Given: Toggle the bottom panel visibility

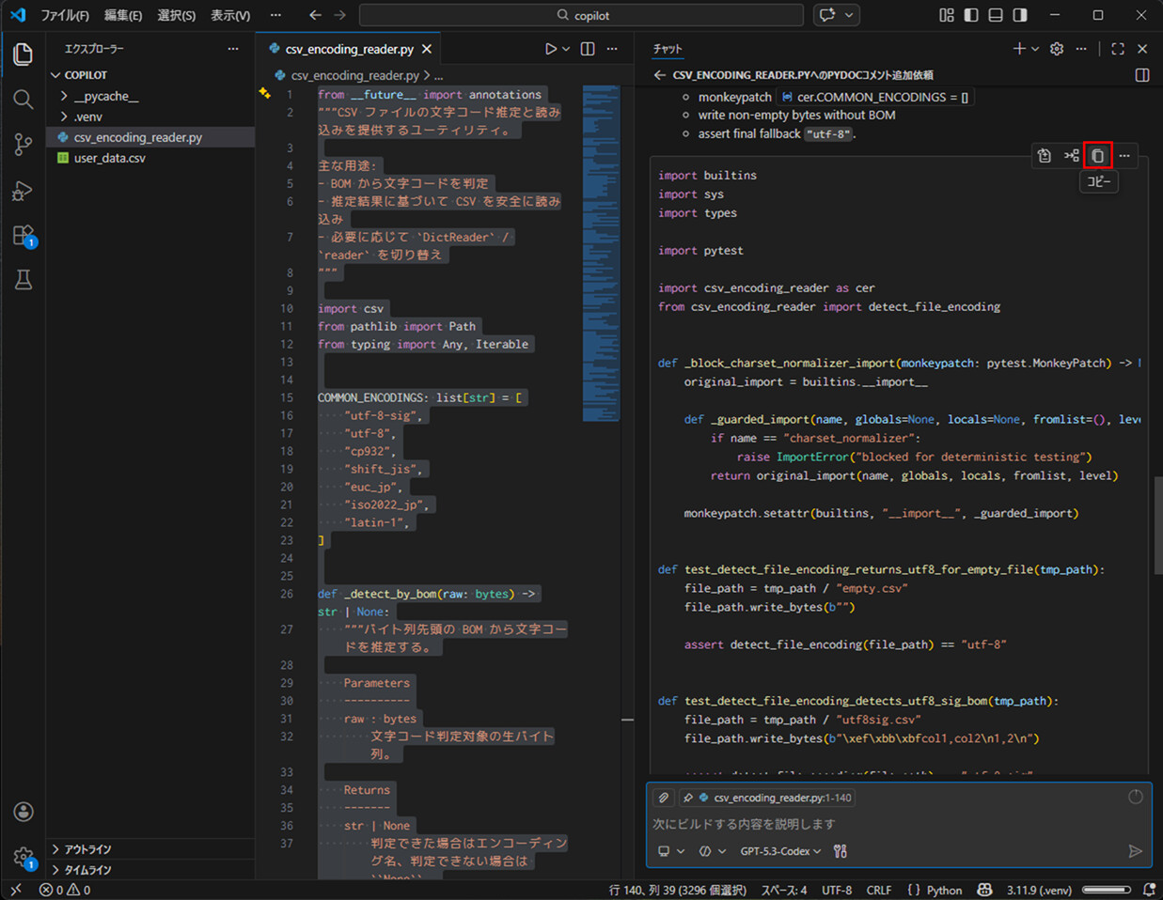Looking at the screenshot, I should [x=995, y=14].
